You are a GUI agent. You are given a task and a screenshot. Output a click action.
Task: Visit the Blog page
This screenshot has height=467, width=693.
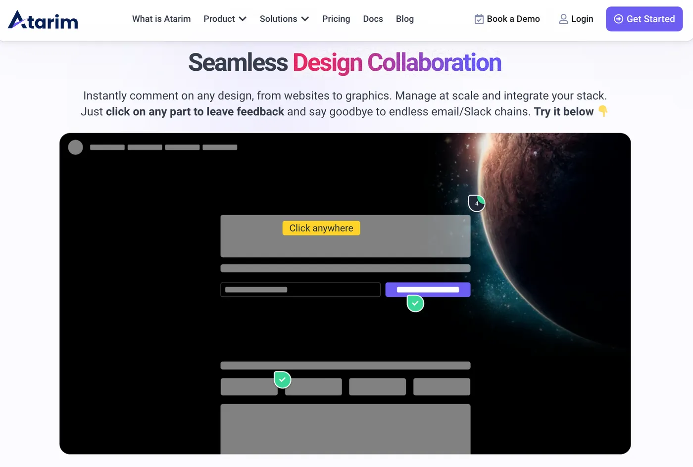(x=404, y=19)
